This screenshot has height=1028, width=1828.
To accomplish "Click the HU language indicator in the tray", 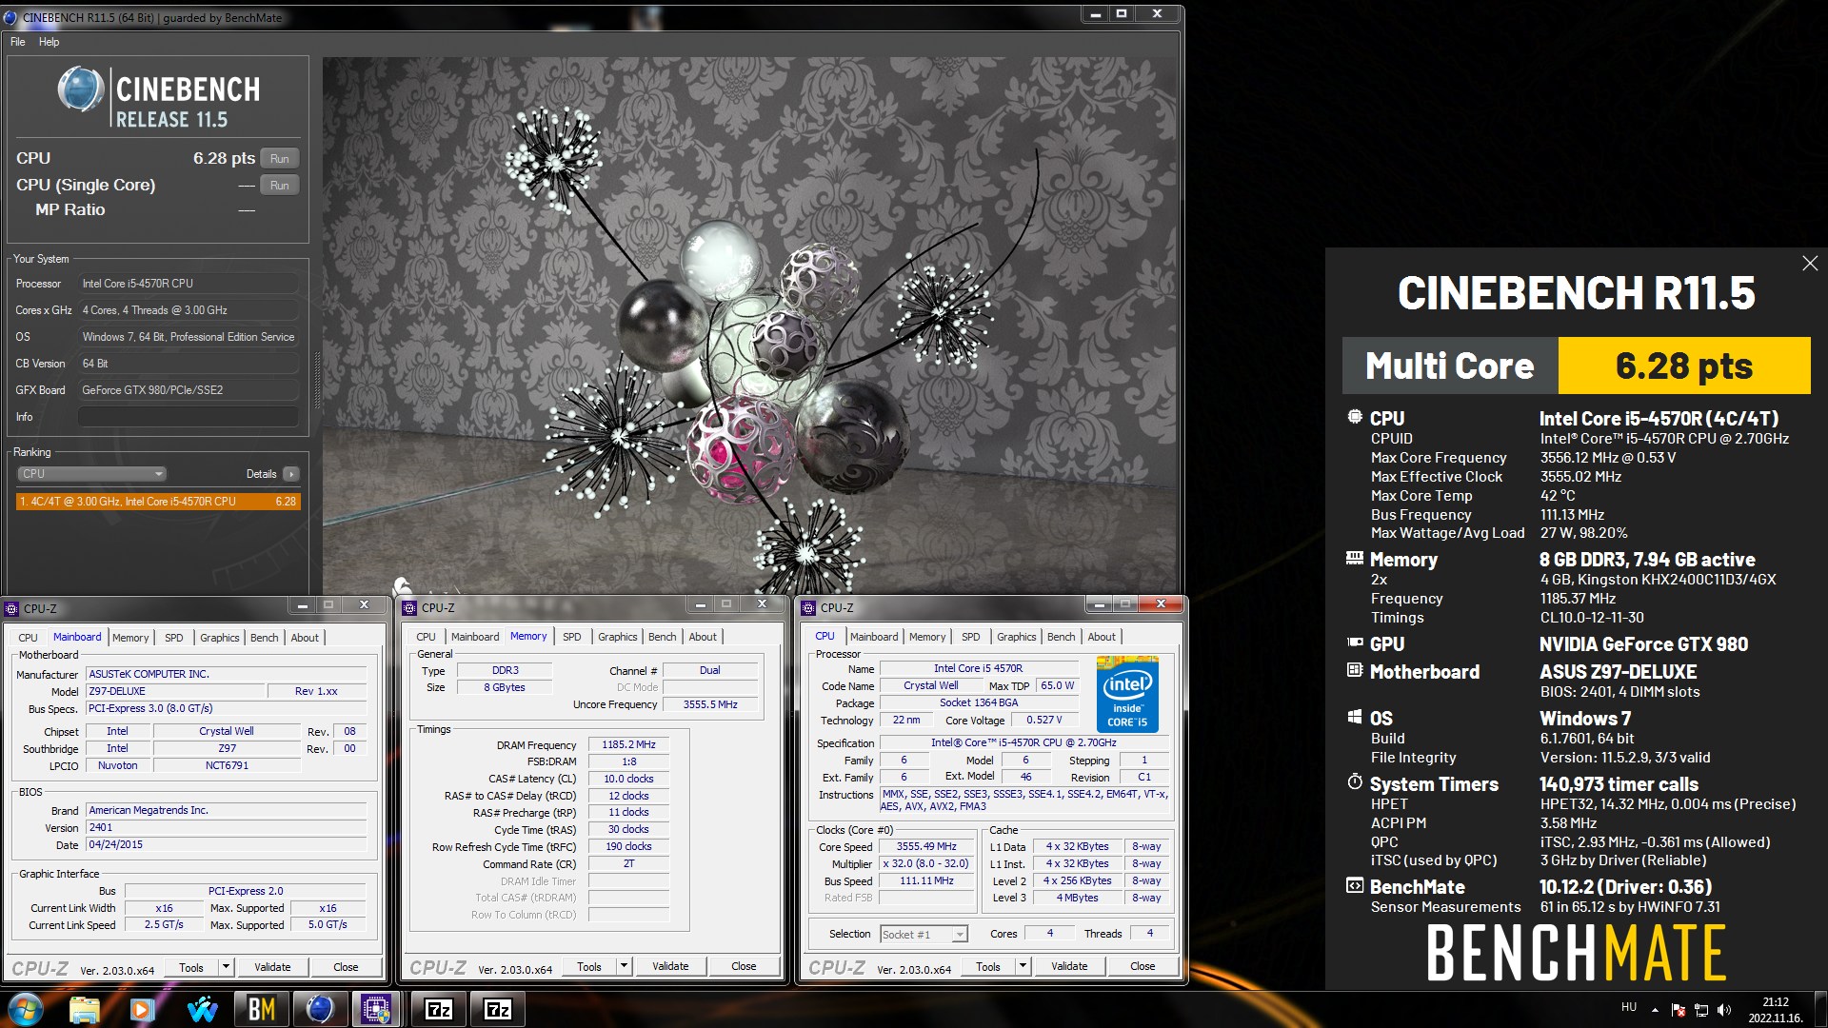I will [x=1629, y=1007].
